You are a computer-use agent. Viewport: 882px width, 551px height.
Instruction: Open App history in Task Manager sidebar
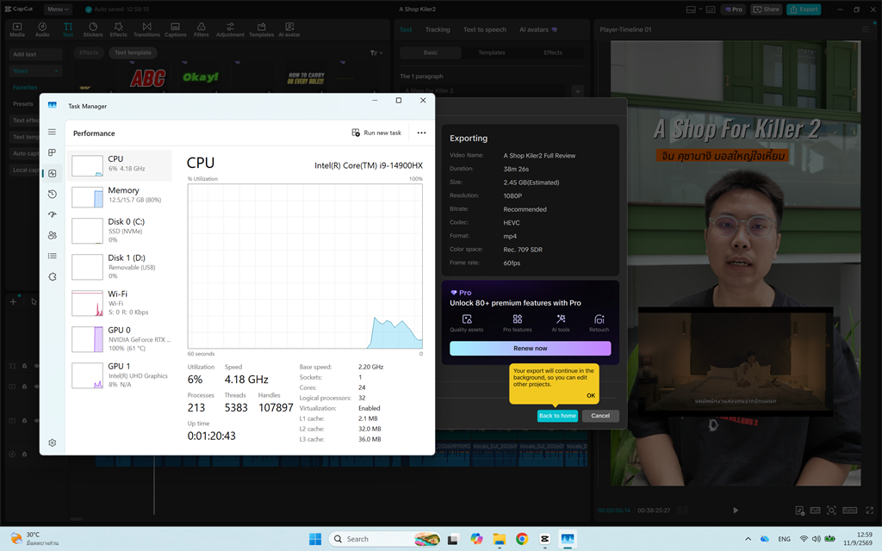[52, 194]
